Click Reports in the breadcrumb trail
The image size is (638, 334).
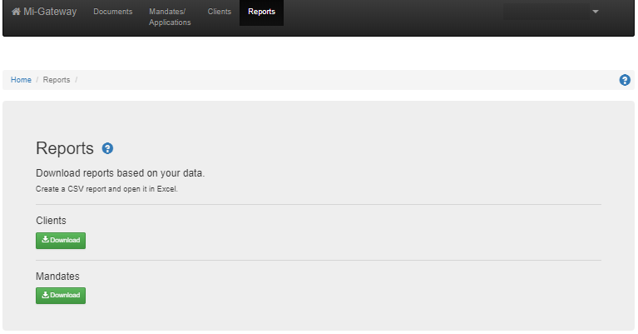[x=57, y=80]
